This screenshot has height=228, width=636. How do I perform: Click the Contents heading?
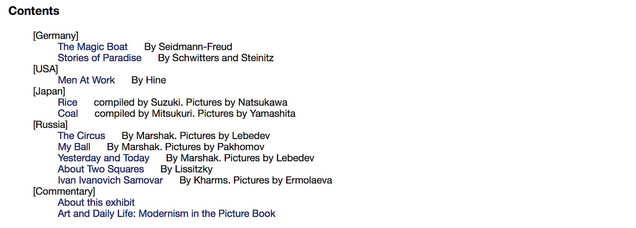pos(34,11)
